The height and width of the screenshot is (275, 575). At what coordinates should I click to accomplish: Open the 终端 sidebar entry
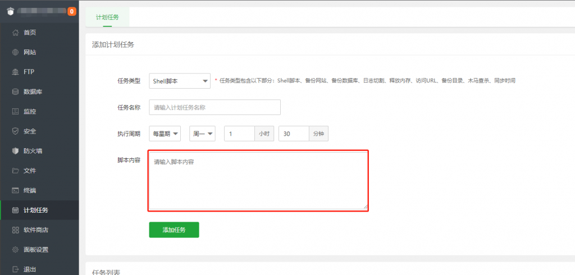pyautogui.click(x=39, y=191)
